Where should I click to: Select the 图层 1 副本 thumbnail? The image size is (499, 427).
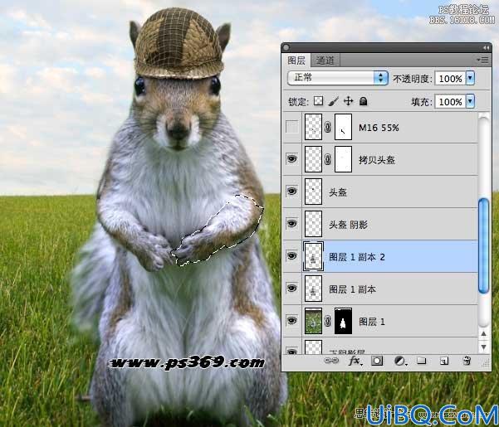click(313, 289)
